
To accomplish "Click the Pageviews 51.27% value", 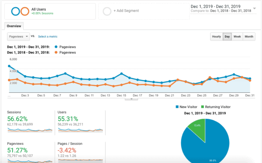I will (x=17, y=150).
